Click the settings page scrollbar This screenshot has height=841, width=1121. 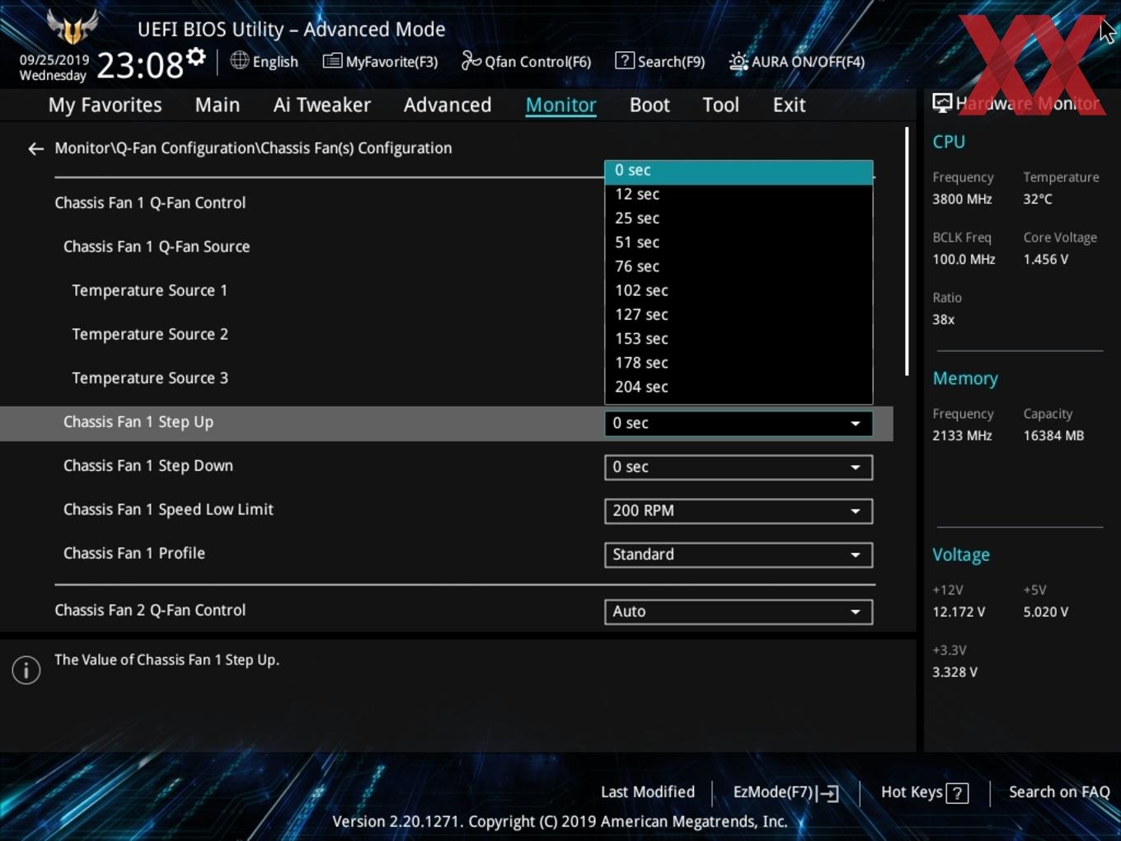pos(907,251)
